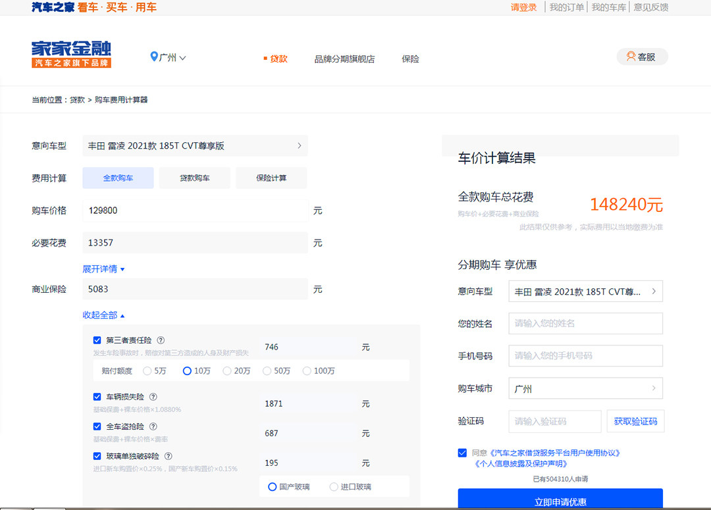The height and width of the screenshot is (510, 711).
Task: Open 意向车型 selector on left form
Action: [195, 146]
